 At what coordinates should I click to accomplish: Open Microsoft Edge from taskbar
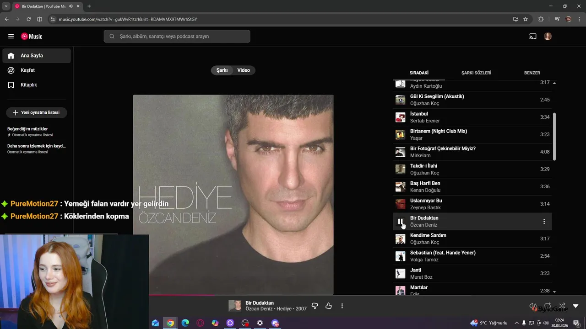pos(185,323)
